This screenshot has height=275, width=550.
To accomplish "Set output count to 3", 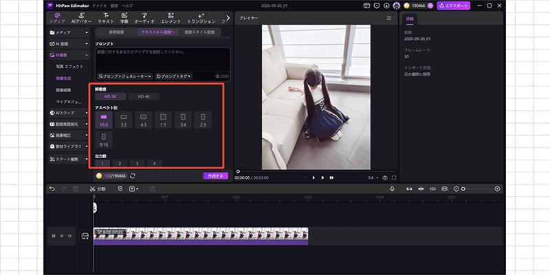I will [137, 164].
